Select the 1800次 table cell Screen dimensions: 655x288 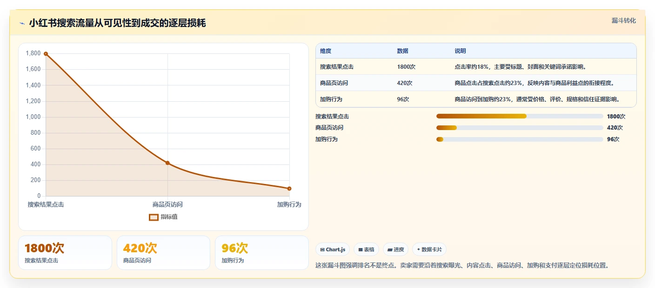406,67
